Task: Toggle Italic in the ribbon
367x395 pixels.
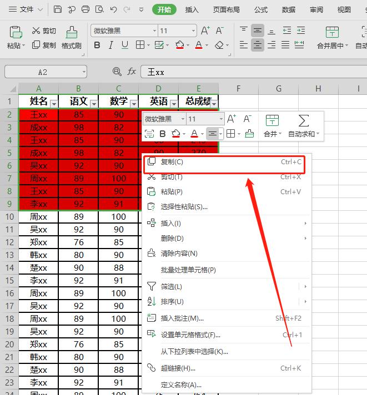Action: 110,45
